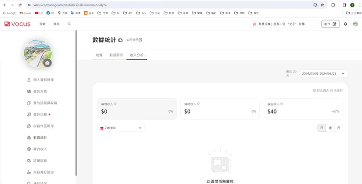
Task: Click the bar chart icon beside 數據統計 heading
Action: point(120,40)
